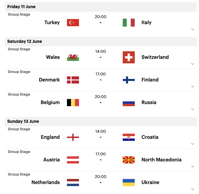Click the Switzerland flag icon
The height and width of the screenshot is (194, 199).
pos(128,57)
